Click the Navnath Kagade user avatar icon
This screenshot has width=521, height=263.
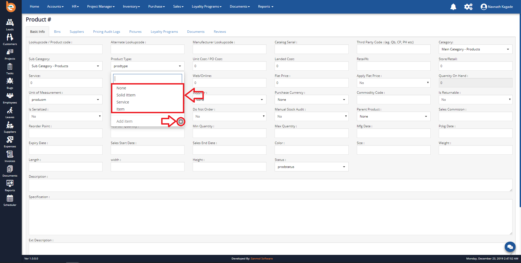point(484,7)
